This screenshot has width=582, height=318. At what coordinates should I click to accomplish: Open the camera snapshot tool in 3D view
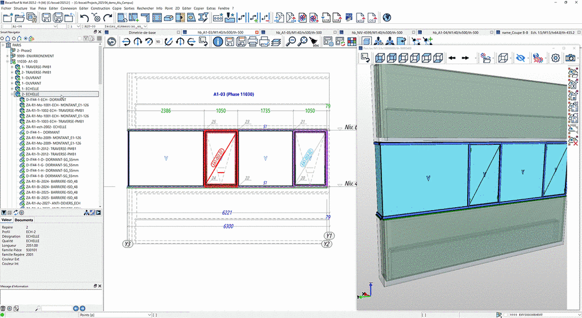point(570,58)
